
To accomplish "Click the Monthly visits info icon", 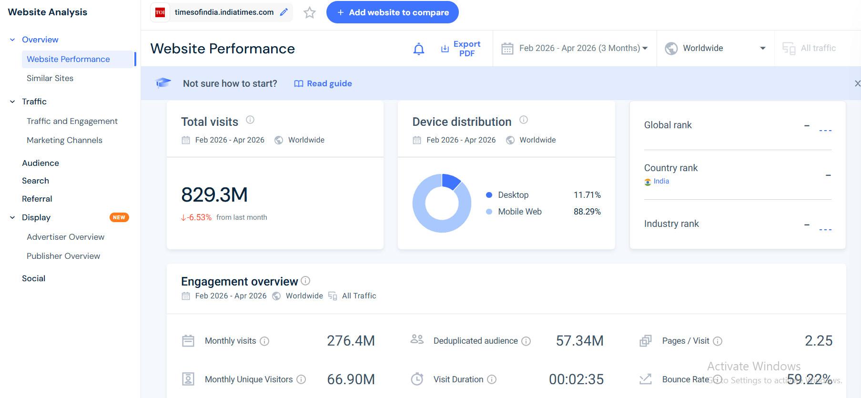I will 265,341.
